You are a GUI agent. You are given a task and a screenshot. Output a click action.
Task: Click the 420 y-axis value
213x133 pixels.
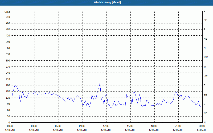coord(8,36)
